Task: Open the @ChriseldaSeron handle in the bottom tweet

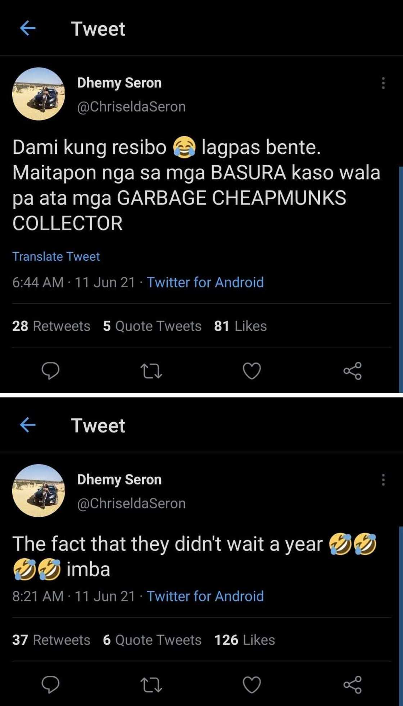Action: [131, 503]
